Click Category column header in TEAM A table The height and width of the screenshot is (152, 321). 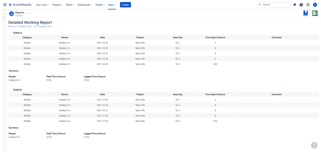tap(27, 37)
